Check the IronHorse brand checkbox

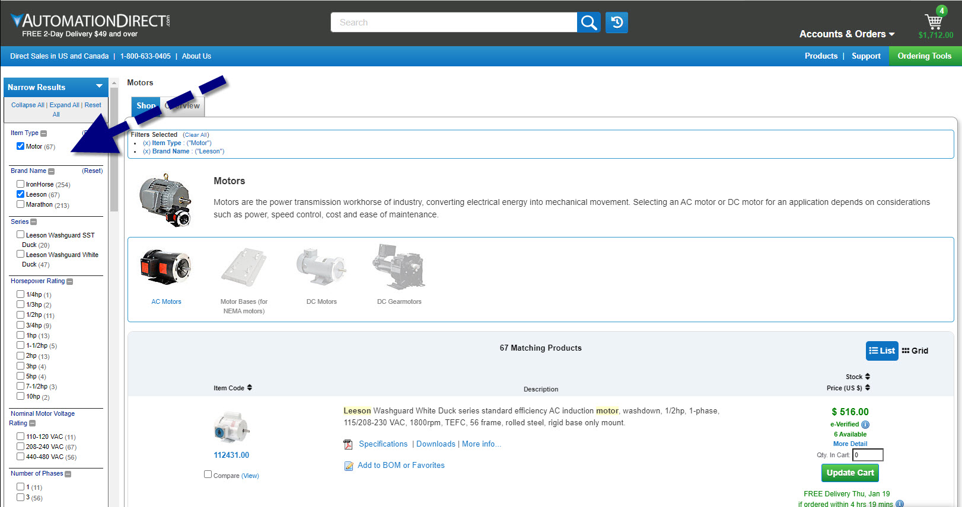(21, 184)
